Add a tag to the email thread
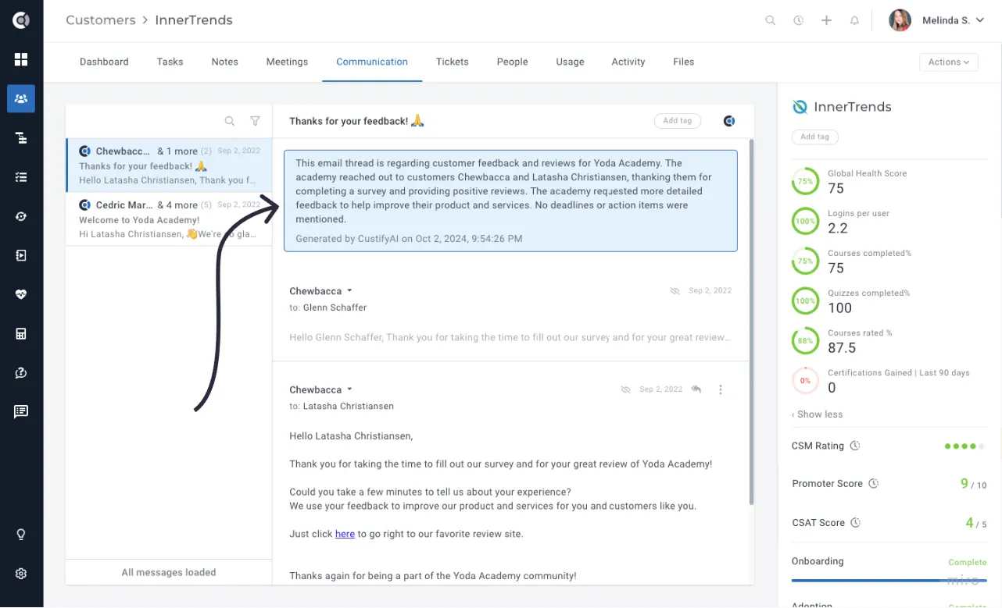 [x=678, y=121]
